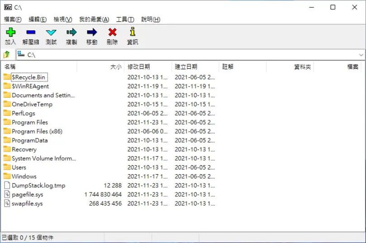Click the green plus 加入 (Add) icon
Screen dimensions: 366x243
10,32
